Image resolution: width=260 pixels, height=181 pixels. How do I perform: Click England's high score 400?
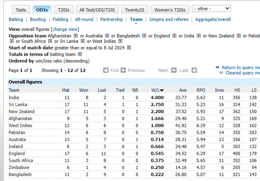(x=236, y=153)
